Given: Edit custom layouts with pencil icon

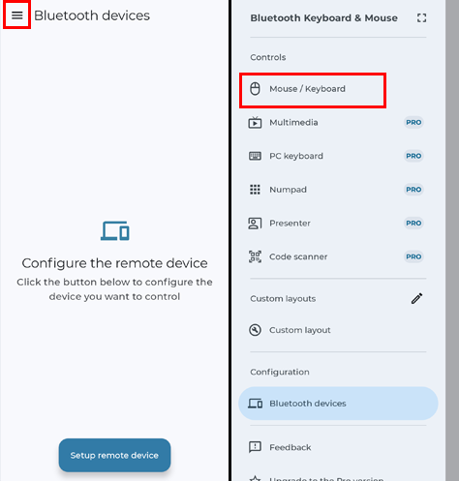Looking at the screenshot, I should coord(416,298).
